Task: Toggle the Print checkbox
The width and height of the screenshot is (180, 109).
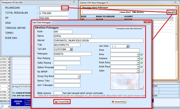Action: [13, 87]
